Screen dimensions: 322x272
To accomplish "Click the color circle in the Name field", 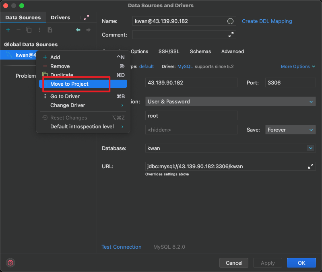I will click(230, 21).
